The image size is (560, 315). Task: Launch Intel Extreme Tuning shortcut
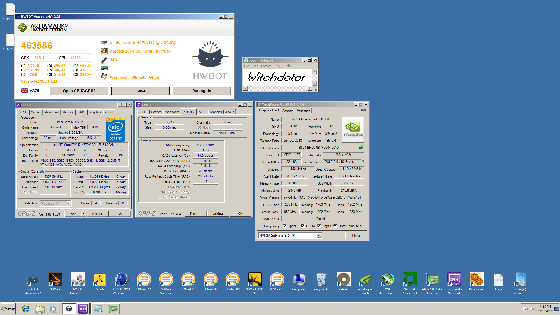click(521, 283)
